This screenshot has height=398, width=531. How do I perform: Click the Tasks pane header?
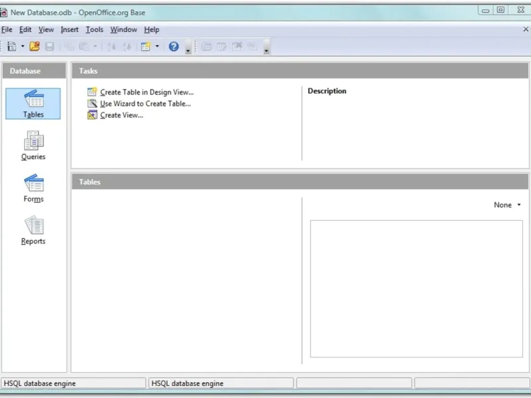[x=300, y=71]
